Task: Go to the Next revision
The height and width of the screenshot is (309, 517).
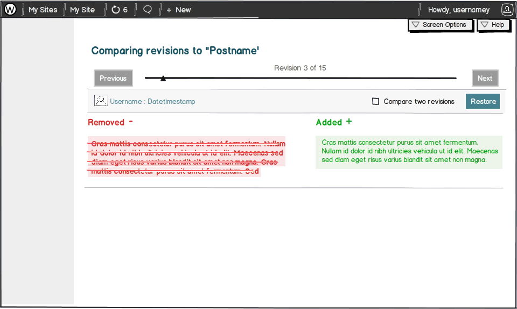Action: pos(485,78)
